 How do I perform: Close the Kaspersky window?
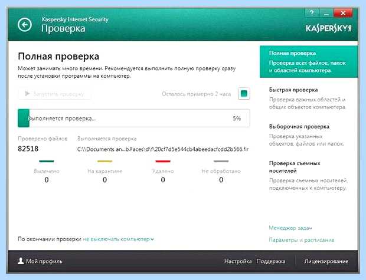tap(343, 13)
